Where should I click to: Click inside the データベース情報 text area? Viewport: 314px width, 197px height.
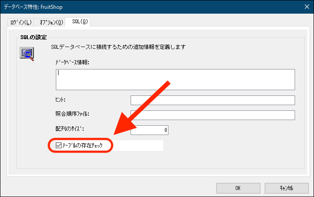point(175,79)
